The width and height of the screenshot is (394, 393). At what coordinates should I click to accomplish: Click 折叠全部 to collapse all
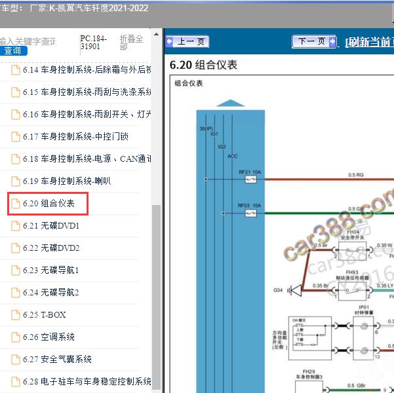click(131, 43)
